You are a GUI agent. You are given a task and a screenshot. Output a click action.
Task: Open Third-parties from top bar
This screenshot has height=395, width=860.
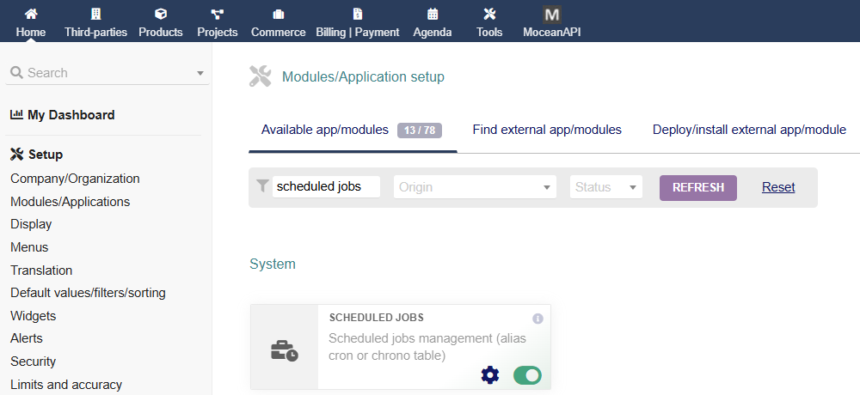pos(95,15)
